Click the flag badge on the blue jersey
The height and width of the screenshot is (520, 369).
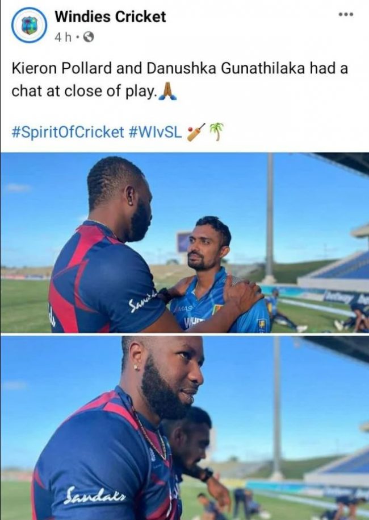coord(217,309)
